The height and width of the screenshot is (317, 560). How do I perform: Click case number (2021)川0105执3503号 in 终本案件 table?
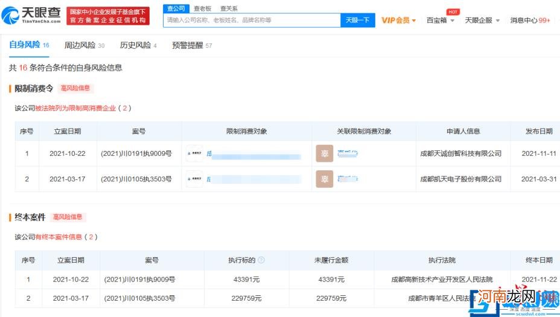coord(139,298)
